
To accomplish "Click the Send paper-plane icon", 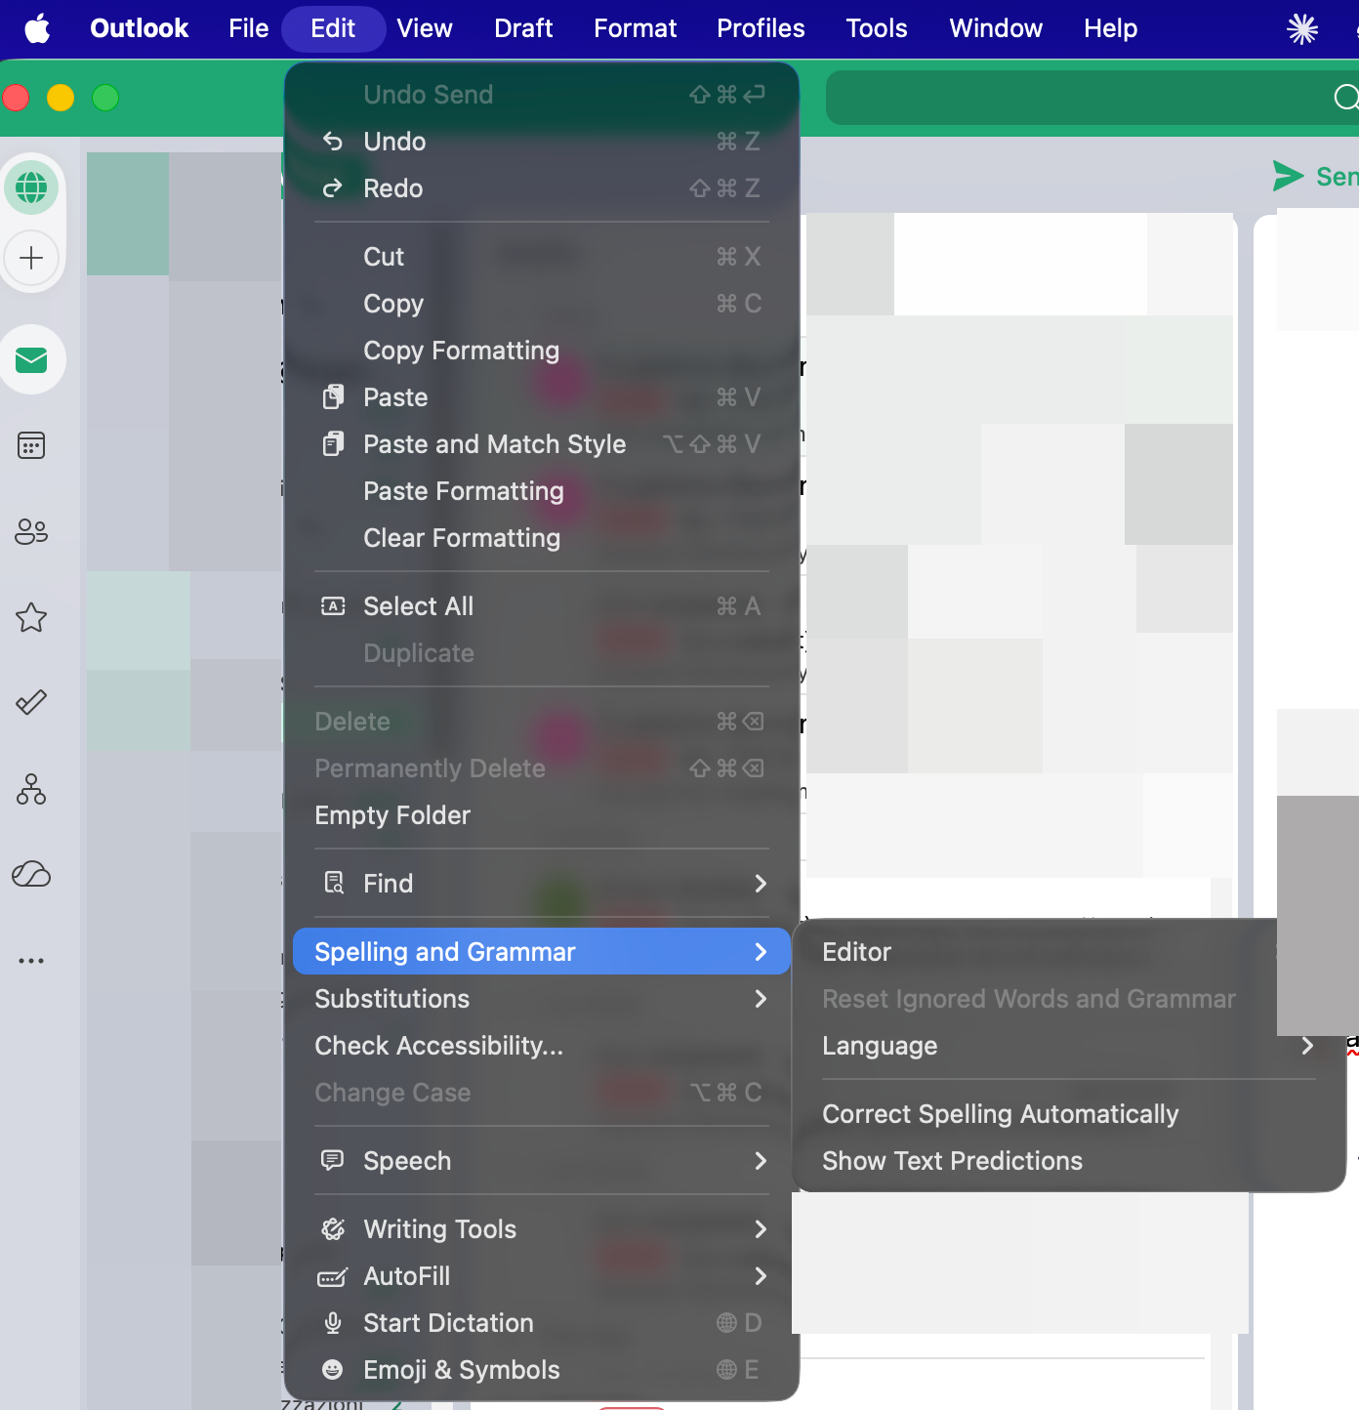I will 1288,176.
